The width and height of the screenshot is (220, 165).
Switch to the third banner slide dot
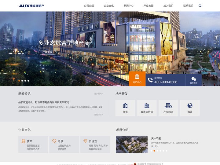[x=25, y=81]
